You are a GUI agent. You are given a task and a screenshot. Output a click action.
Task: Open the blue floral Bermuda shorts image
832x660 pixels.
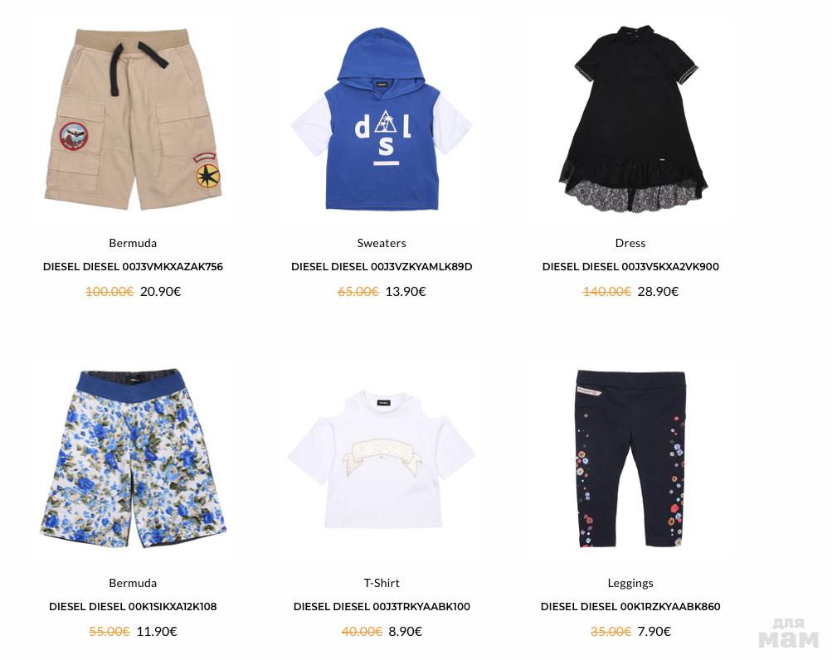click(134, 459)
